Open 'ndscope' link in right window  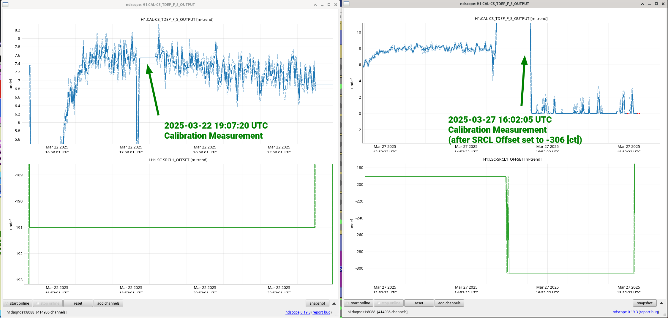620,312
